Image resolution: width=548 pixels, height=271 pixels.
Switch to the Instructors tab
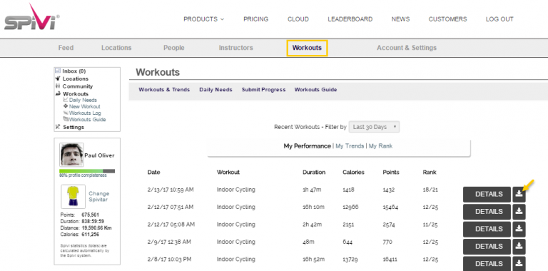[236, 48]
